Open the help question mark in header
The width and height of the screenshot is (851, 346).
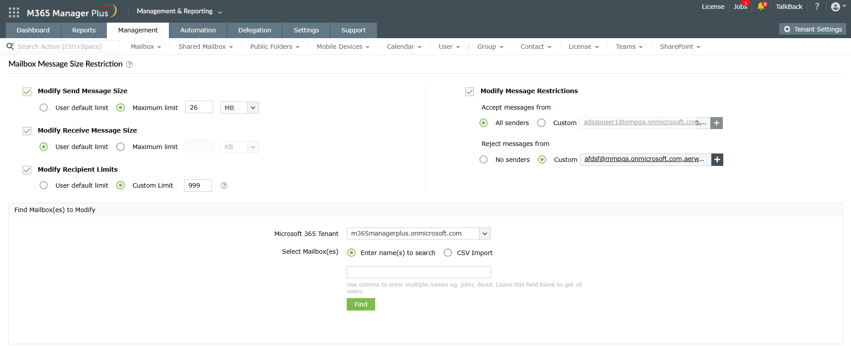pos(817,6)
